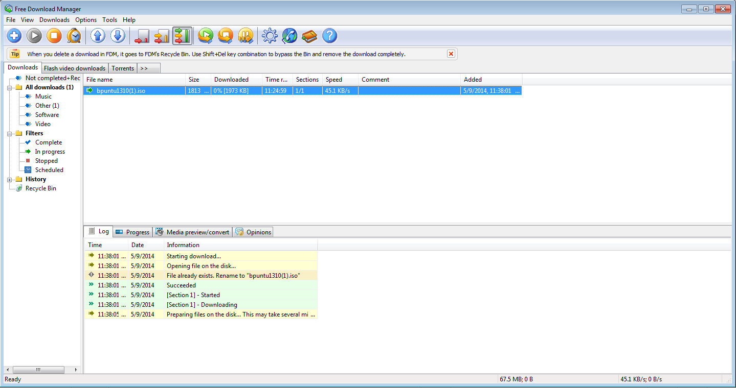736x388 pixels.
Task: Sort by the Size column header
Action: [198, 80]
